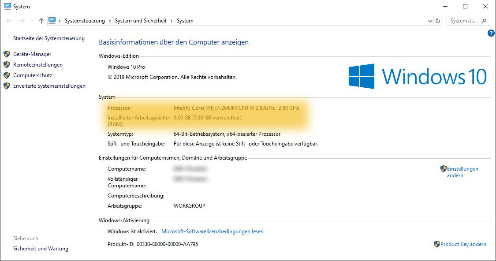Expand the chevron after System und Sicherheit
496x261 pixels.
coord(172,21)
